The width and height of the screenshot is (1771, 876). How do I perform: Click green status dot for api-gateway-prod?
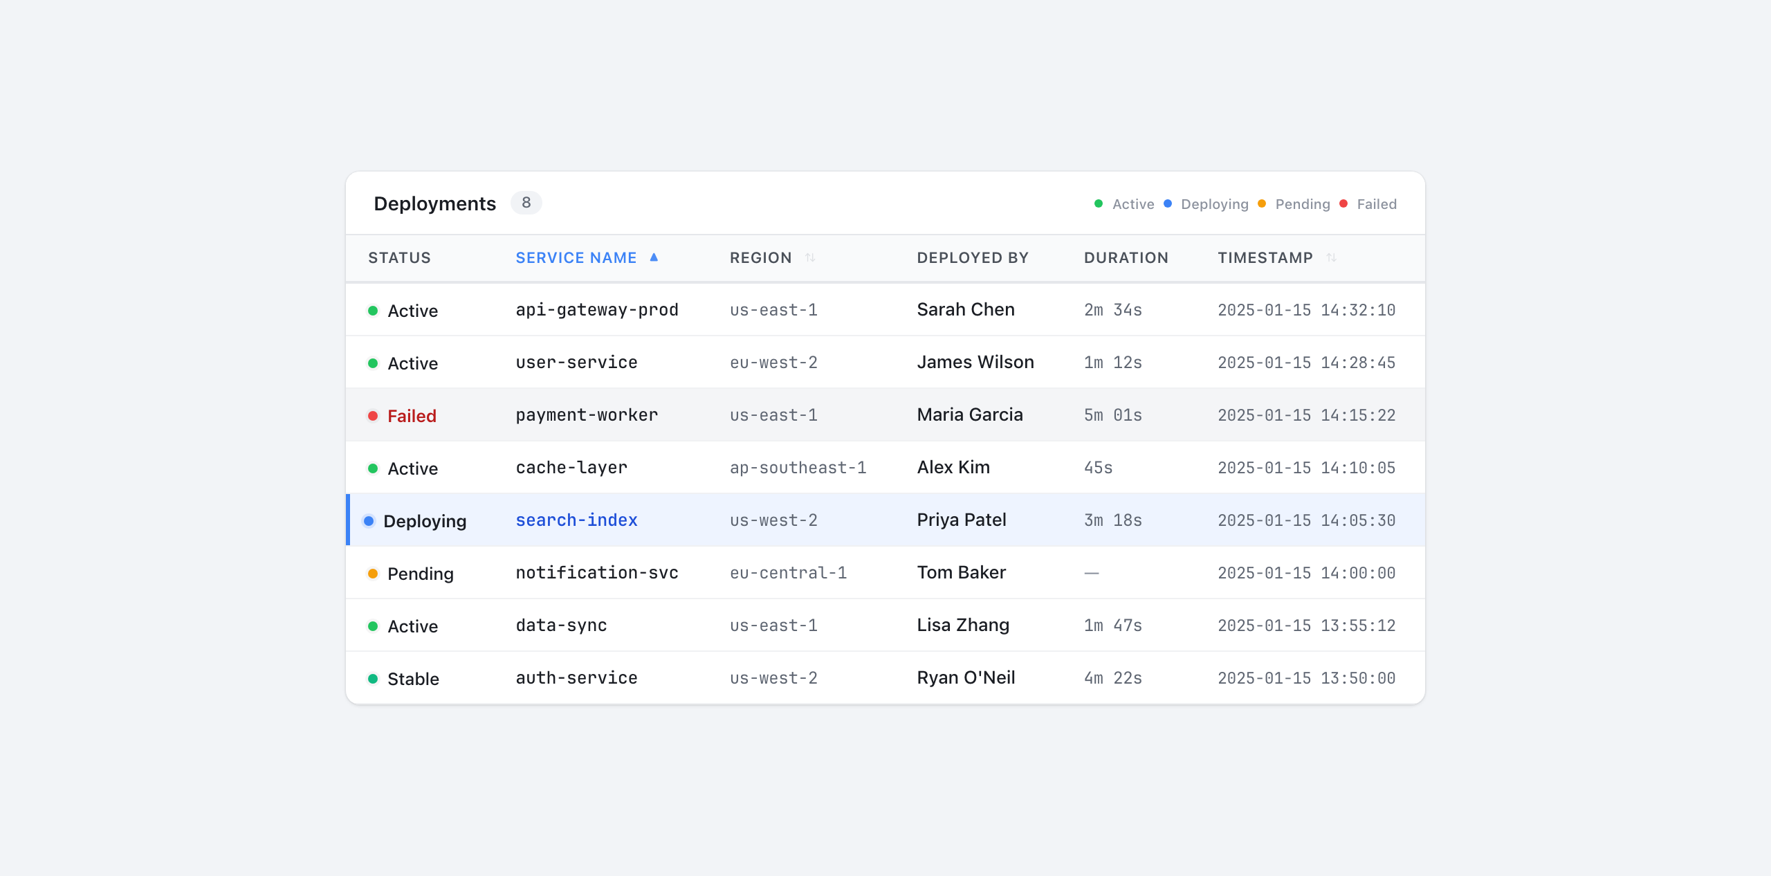(x=373, y=311)
